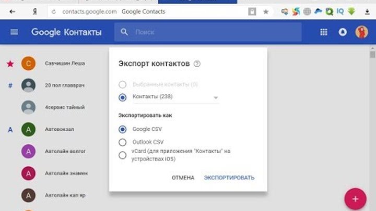
Task: Click the red add contact button
Action: tap(355, 199)
